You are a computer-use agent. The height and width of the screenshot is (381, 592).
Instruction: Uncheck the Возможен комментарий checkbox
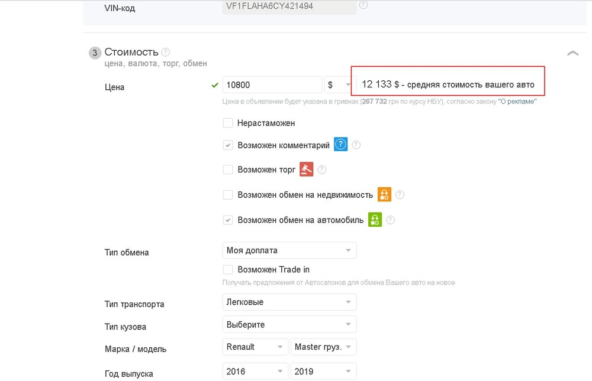pos(228,145)
